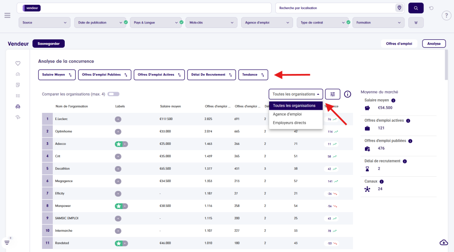
Task: Add a label to the E.Leclerc row
Action: pos(118,119)
